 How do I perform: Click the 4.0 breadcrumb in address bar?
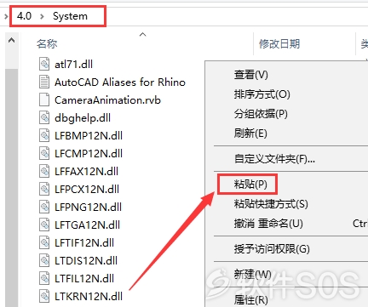tap(24, 16)
